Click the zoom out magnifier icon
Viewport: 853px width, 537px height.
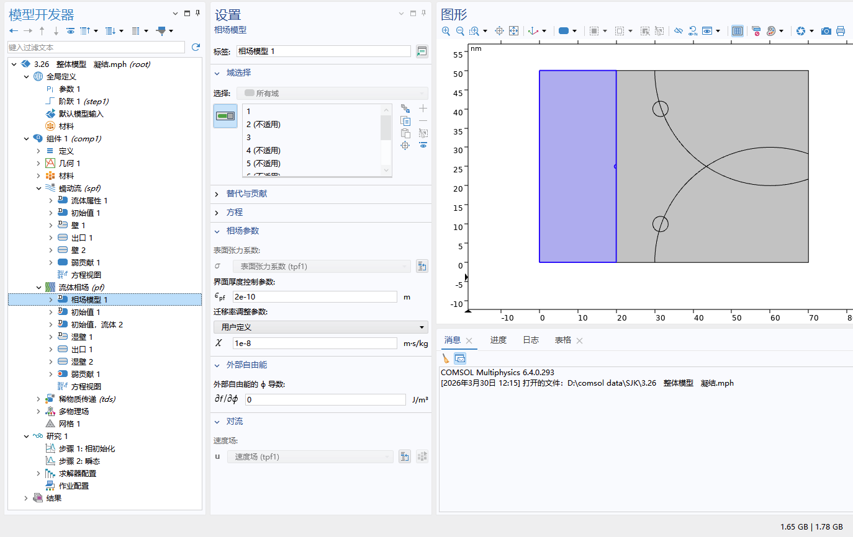tap(460, 30)
